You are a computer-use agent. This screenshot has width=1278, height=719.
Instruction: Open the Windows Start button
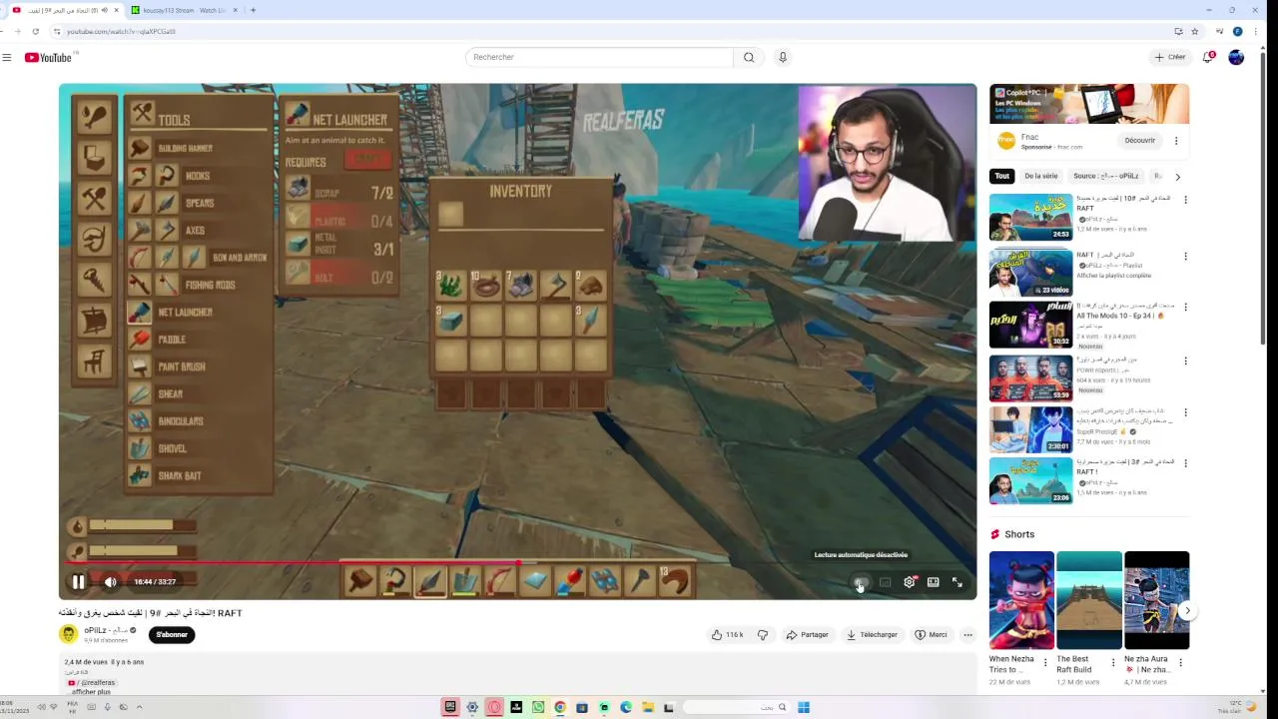pyautogui.click(x=804, y=707)
